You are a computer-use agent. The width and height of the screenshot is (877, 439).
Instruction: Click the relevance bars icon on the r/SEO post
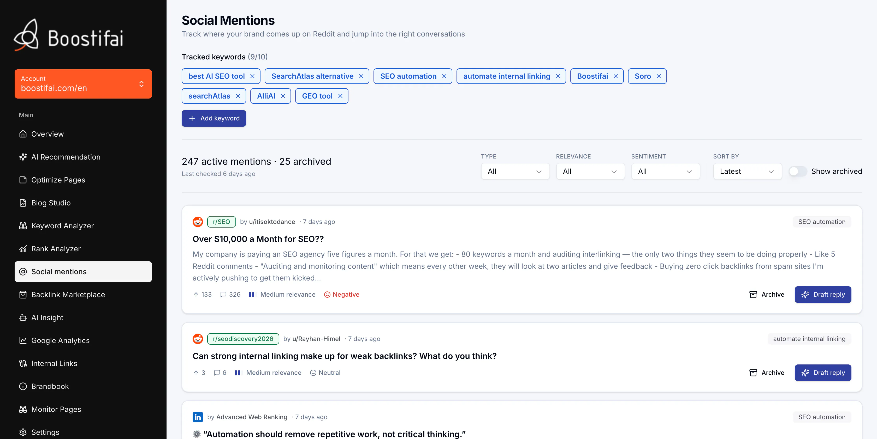click(x=252, y=295)
